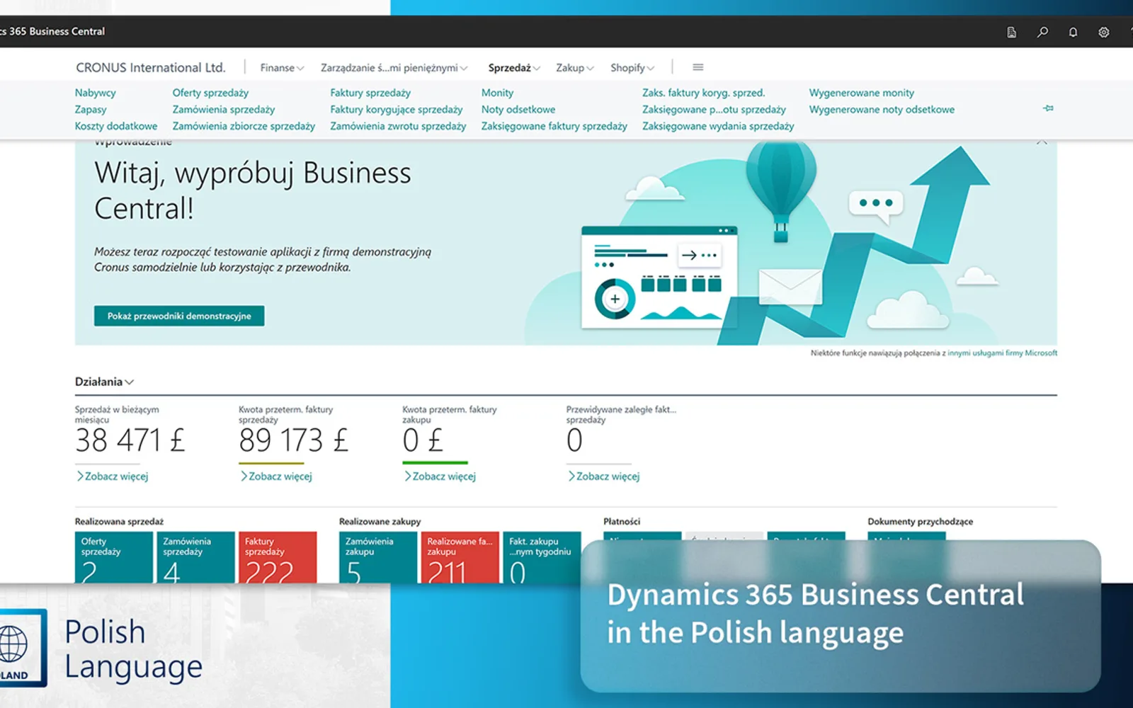Open Zamówienia sprzedaży menu link
Screen dimensions: 1133x708
(x=224, y=110)
